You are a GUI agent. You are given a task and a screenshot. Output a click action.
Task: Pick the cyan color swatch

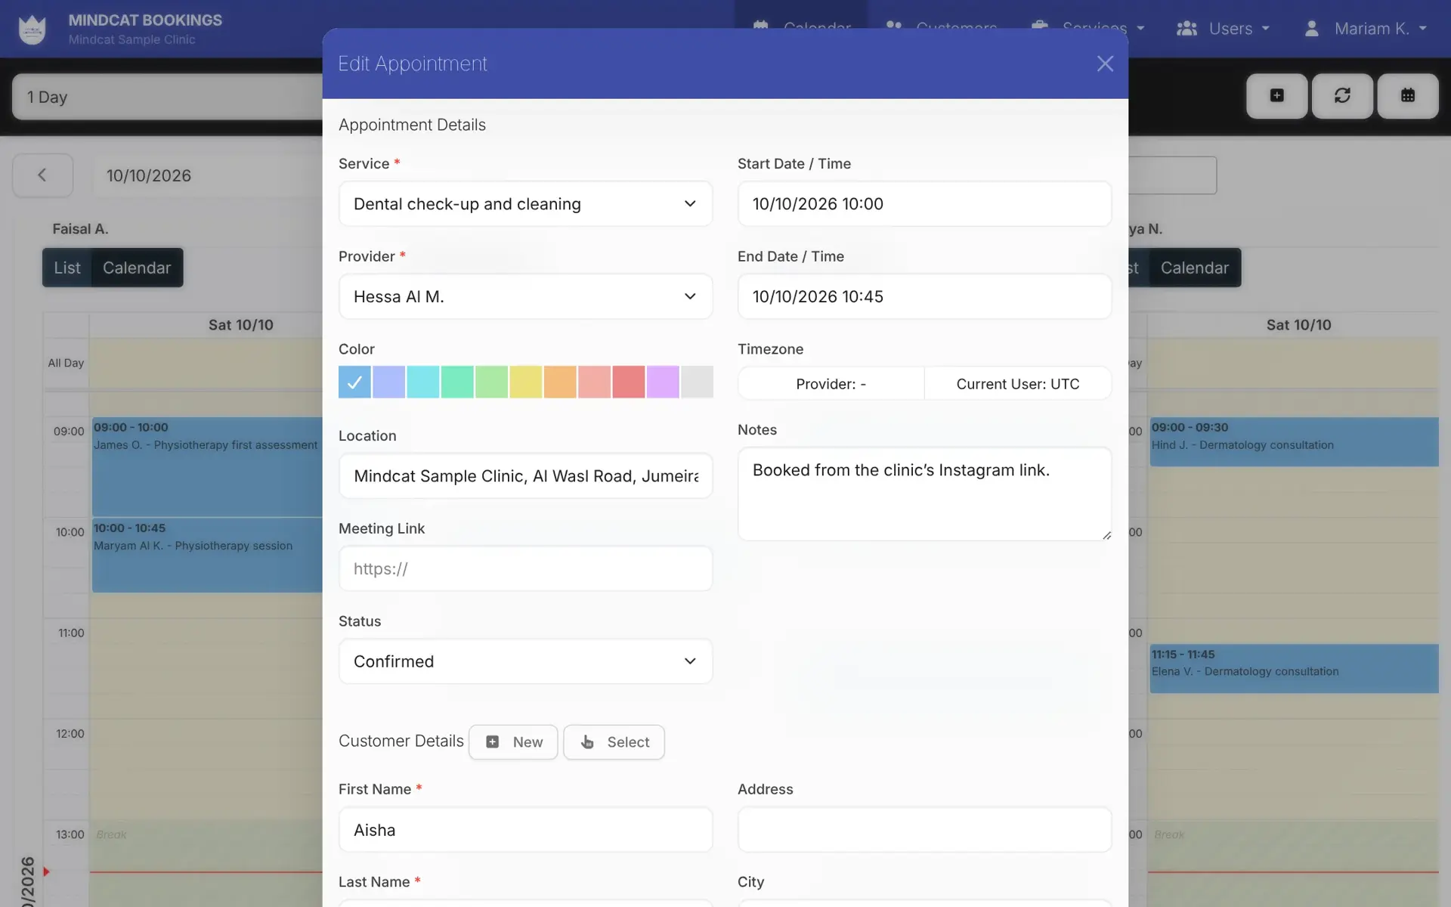coord(423,382)
